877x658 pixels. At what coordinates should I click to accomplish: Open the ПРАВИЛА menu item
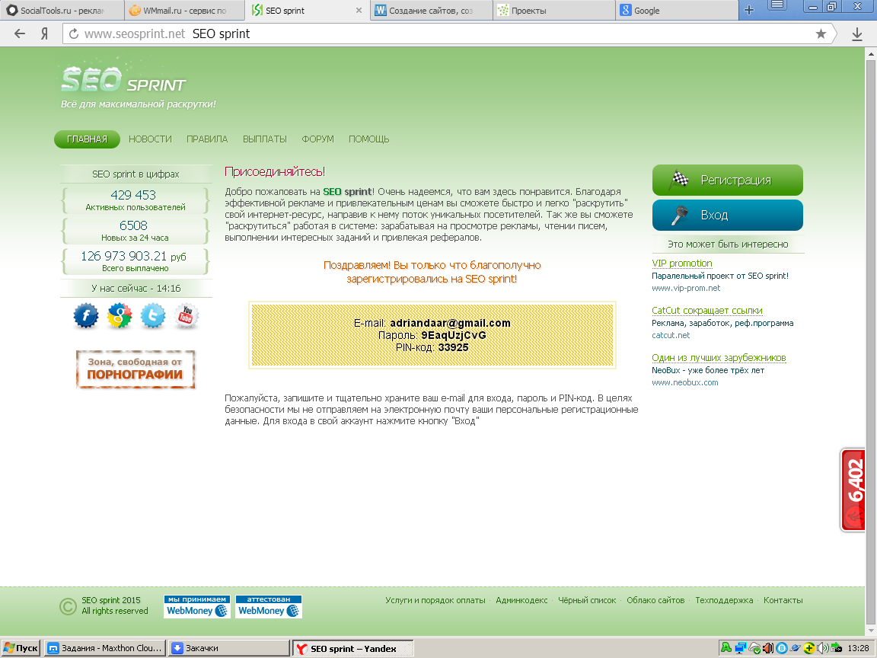pyautogui.click(x=207, y=139)
